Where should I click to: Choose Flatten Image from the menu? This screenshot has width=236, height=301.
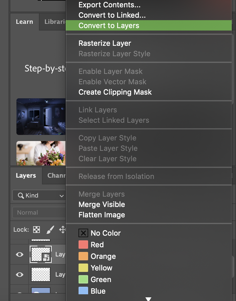point(102,215)
